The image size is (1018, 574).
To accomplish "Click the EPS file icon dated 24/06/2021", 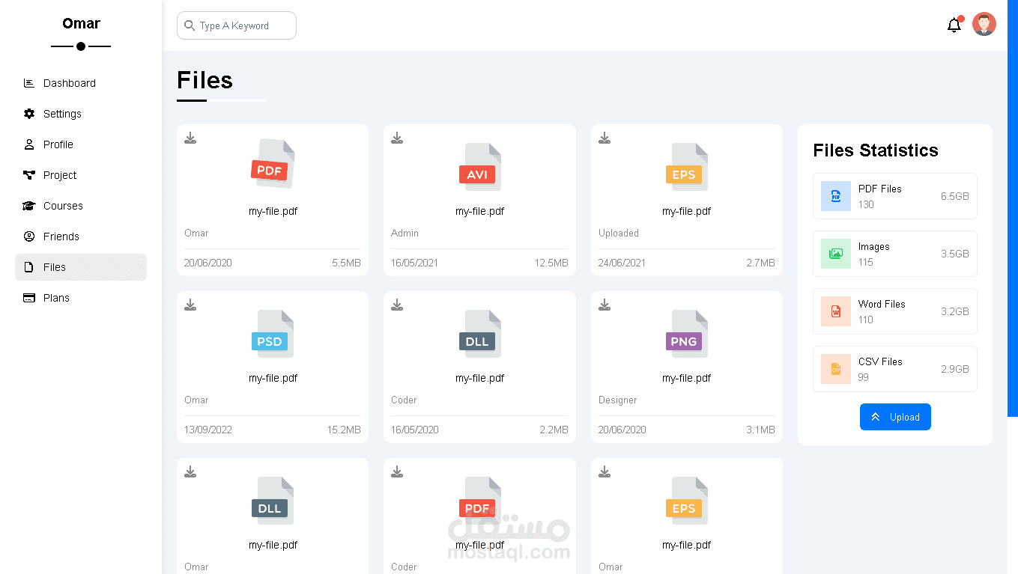I will tap(686, 167).
